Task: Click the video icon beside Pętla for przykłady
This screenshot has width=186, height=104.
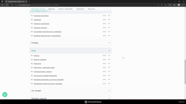Action: click(x=32, y=60)
